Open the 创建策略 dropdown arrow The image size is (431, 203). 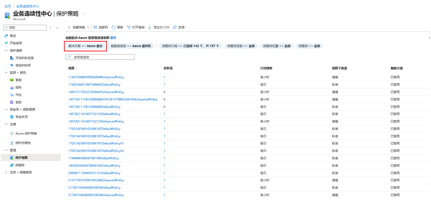coord(88,27)
